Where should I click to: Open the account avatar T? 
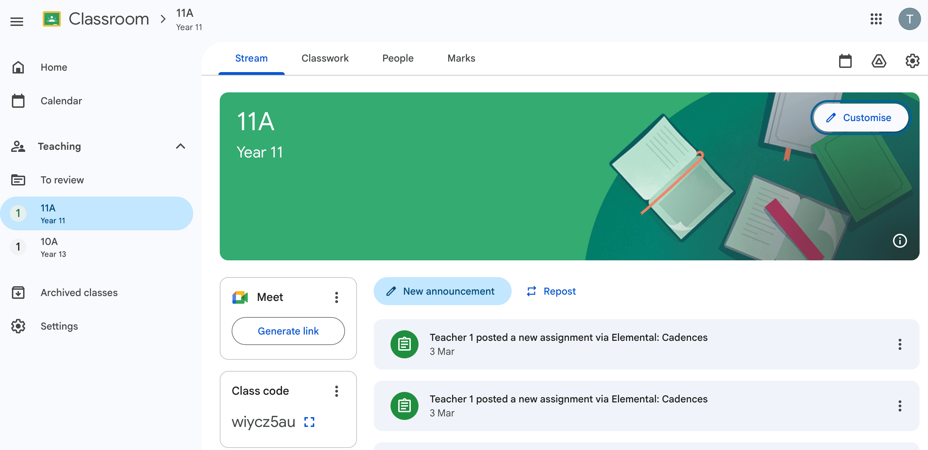click(909, 19)
